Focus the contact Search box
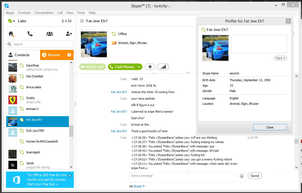Image resolution: width=302 pixels, height=193 pixels. point(40,44)
